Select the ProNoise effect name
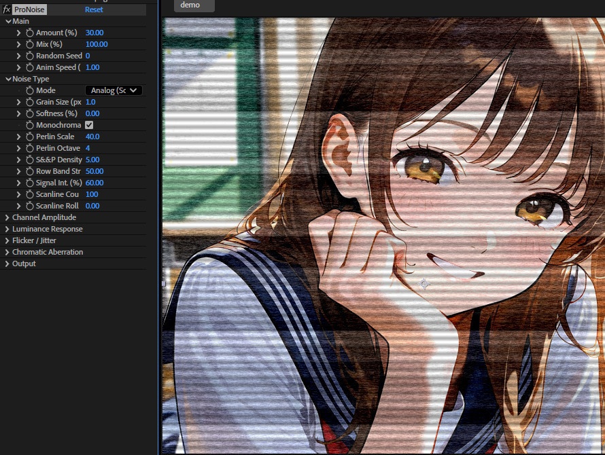 click(29, 10)
